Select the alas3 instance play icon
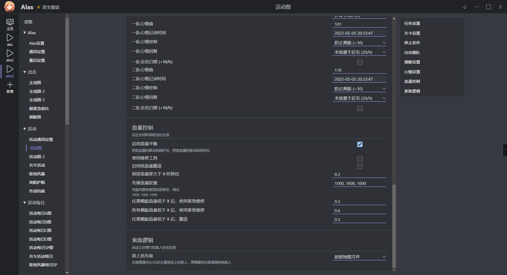507x275 pixels. click(10, 69)
